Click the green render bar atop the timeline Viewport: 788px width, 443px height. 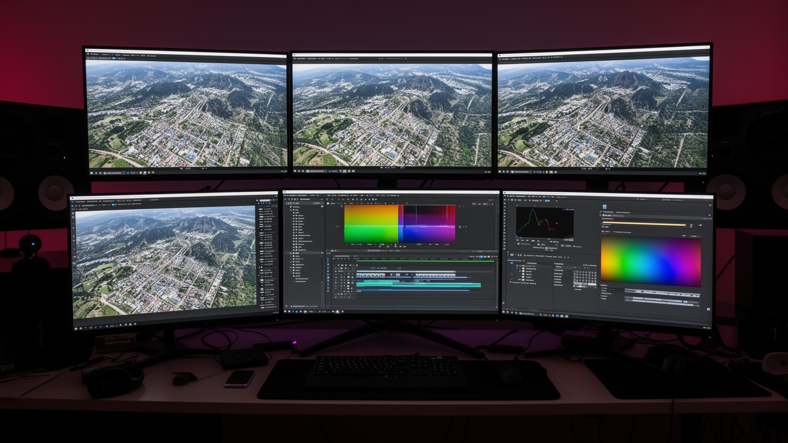click(x=425, y=261)
